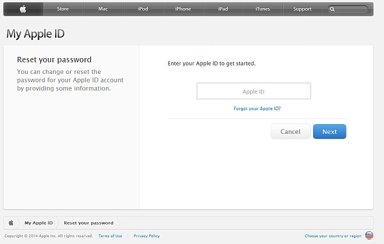The height and width of the screenshot is (244, 384).
Task: Click the Support navigation item
Action: pos(302,9)
